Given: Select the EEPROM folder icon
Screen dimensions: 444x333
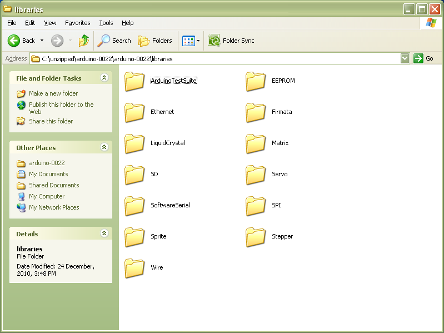Looking at the screenshot, I should [256, 81].
